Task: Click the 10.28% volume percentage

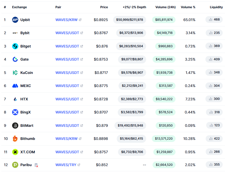Action: click(x=189, y=139)
